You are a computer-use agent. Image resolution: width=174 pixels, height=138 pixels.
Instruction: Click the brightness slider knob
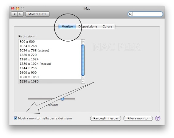pyautogui.click(x=62, y=99)
